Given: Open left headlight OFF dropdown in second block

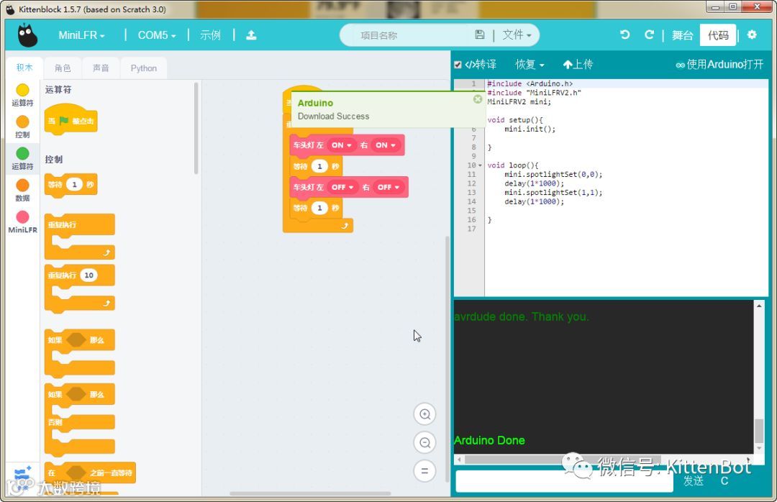Looking at the screenshot, I should coord(343,187).
